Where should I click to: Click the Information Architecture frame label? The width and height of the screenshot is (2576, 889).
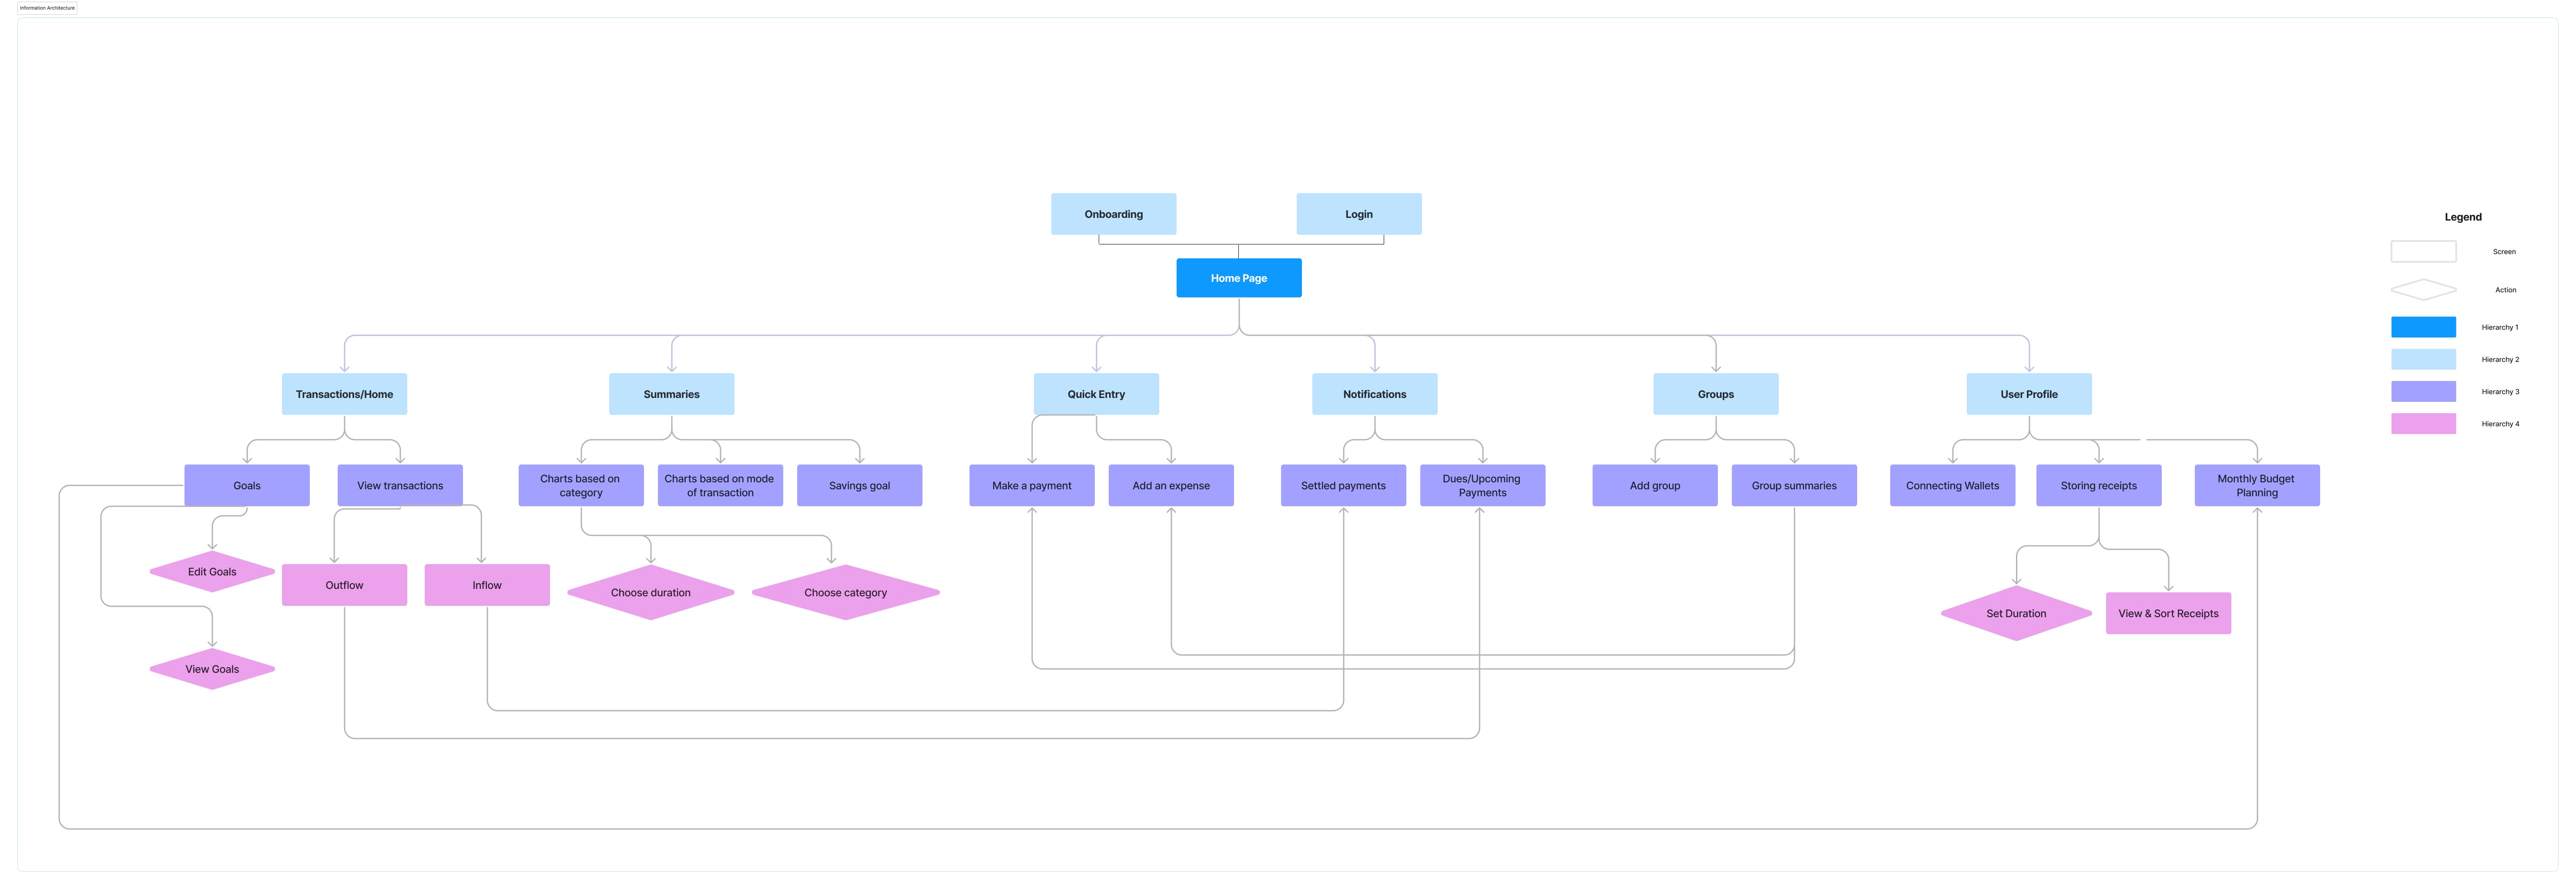(x=47, y=8)
